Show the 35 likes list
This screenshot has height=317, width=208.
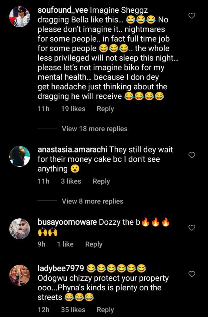point(73,310)
